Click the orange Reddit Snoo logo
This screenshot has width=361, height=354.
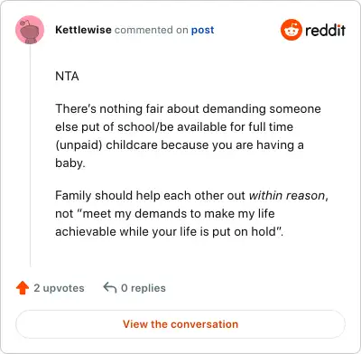tap(291, 30)
